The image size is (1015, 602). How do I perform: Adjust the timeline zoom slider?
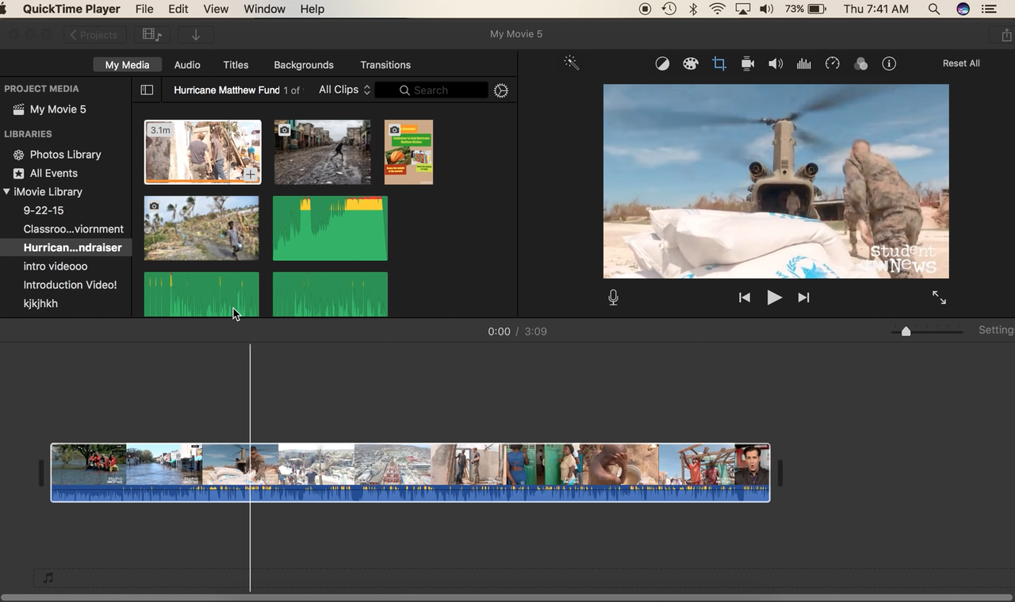906,332
